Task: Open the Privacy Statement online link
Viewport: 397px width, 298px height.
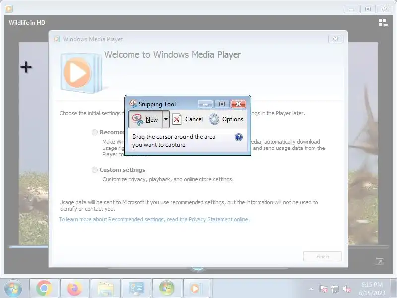Action: (x=154, y=219)
